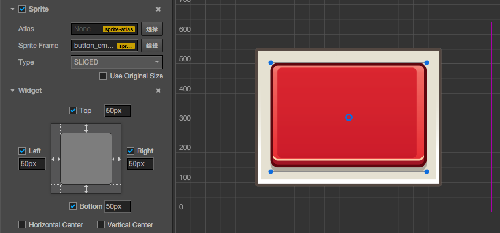Toggle the Vertical Center checkbox
This screenshot has width=500, height=233.
point(101,224)
